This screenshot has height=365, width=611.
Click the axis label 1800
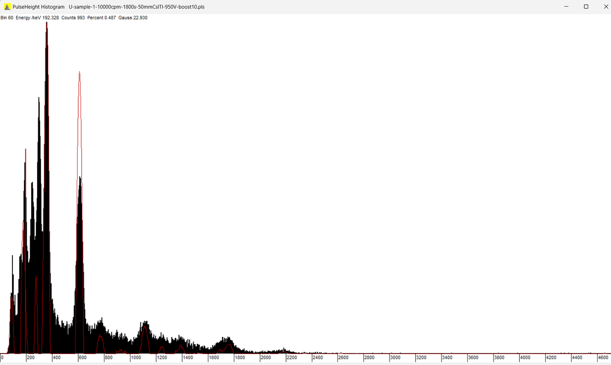pos(240,357)
